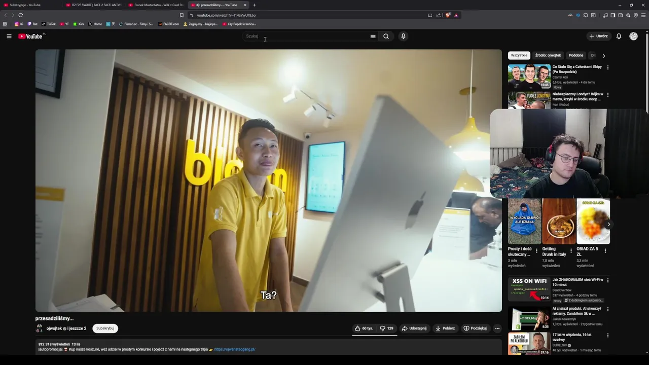Open options for 'Jak ZHAKOWAŁEM sieć Wi-fi' video

608,280
